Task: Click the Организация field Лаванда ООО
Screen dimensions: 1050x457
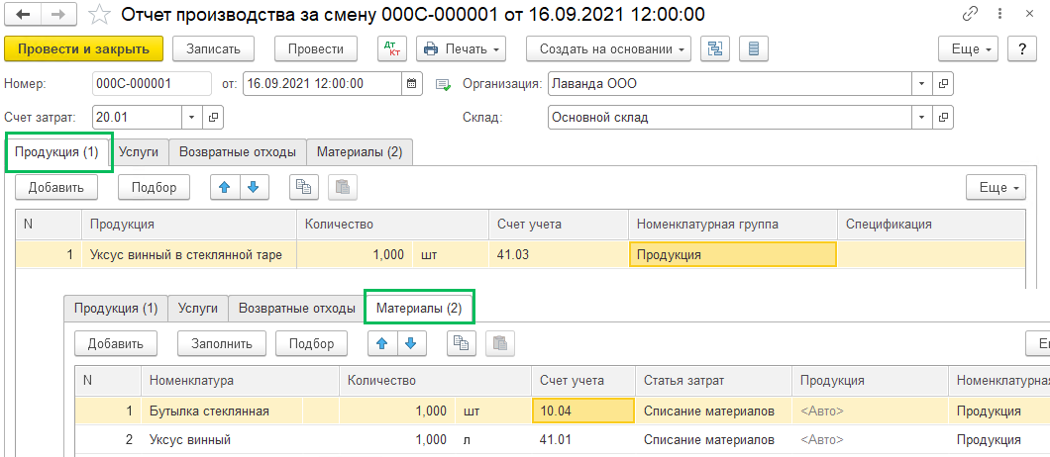Action: coord(730,84)
